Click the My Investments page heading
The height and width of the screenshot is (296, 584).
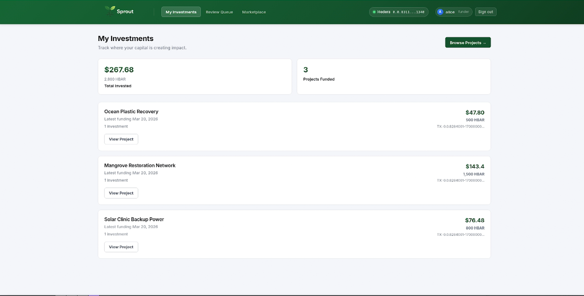pos(126,38)
